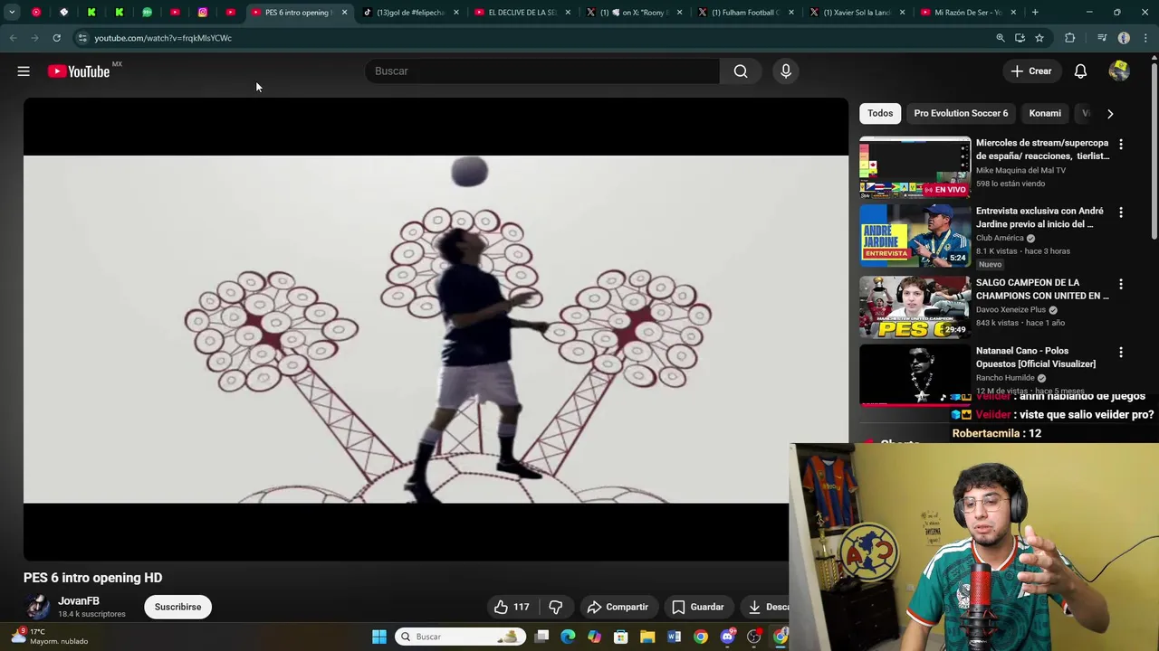This screenshot has height=651, width=1159.
Task: Open OBS Studio from the taskbar
Action: point(753,637)
